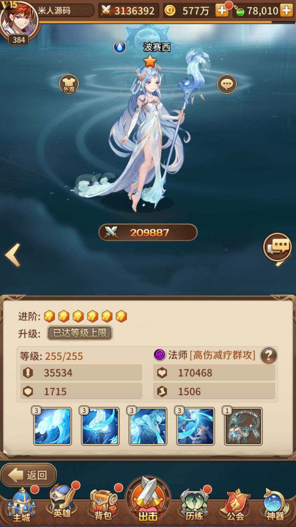Open the 公会 guild tab
The width and height of the screenshot is (296, 527).
(x=235, y=505)
